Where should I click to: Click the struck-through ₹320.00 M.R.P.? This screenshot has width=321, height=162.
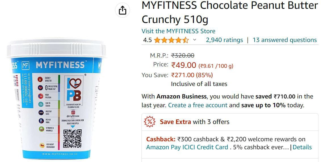183,56
